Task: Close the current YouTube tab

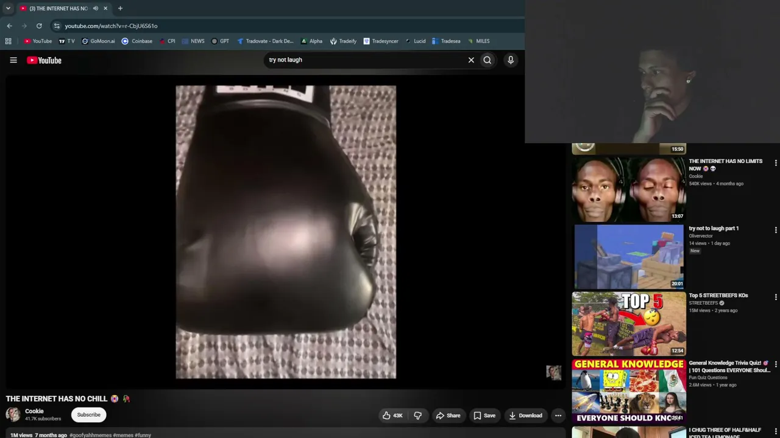Action: pos(105,9)
